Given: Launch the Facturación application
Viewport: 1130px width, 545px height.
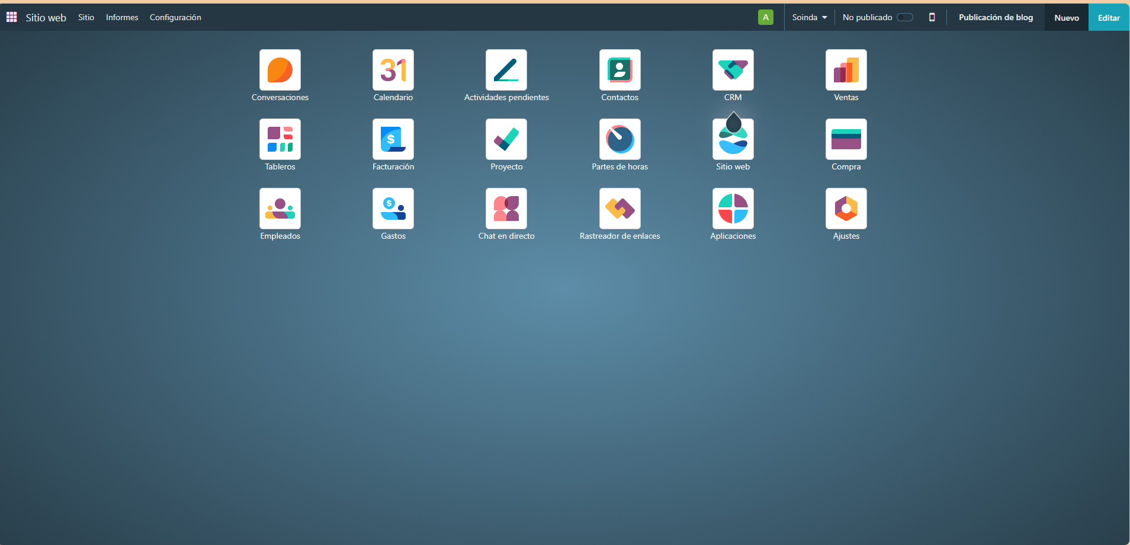Looking at the screenshot, I should (x=393, y=139).
